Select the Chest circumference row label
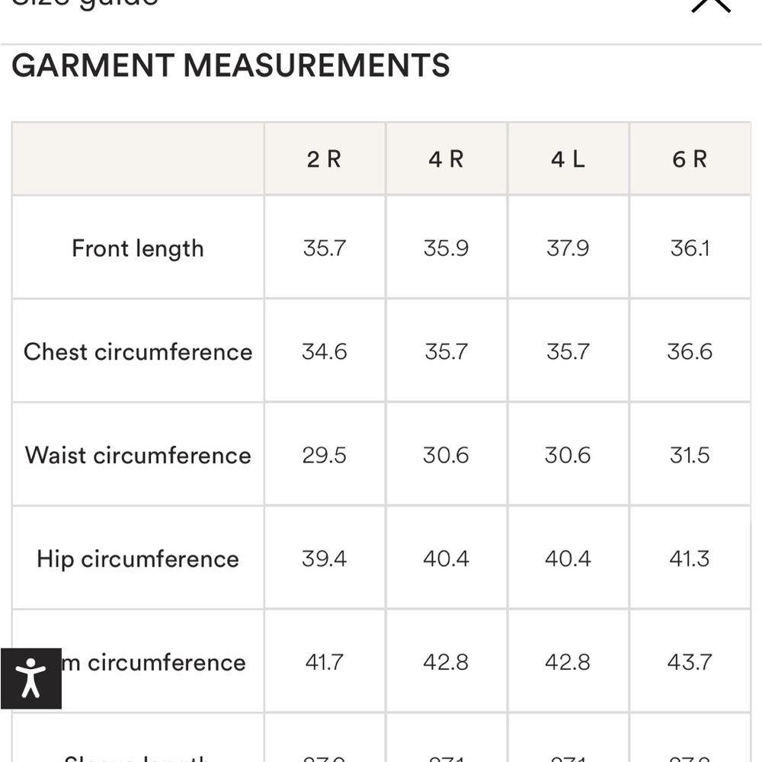This screenshot has height=762, width=762. click(138, 352)
